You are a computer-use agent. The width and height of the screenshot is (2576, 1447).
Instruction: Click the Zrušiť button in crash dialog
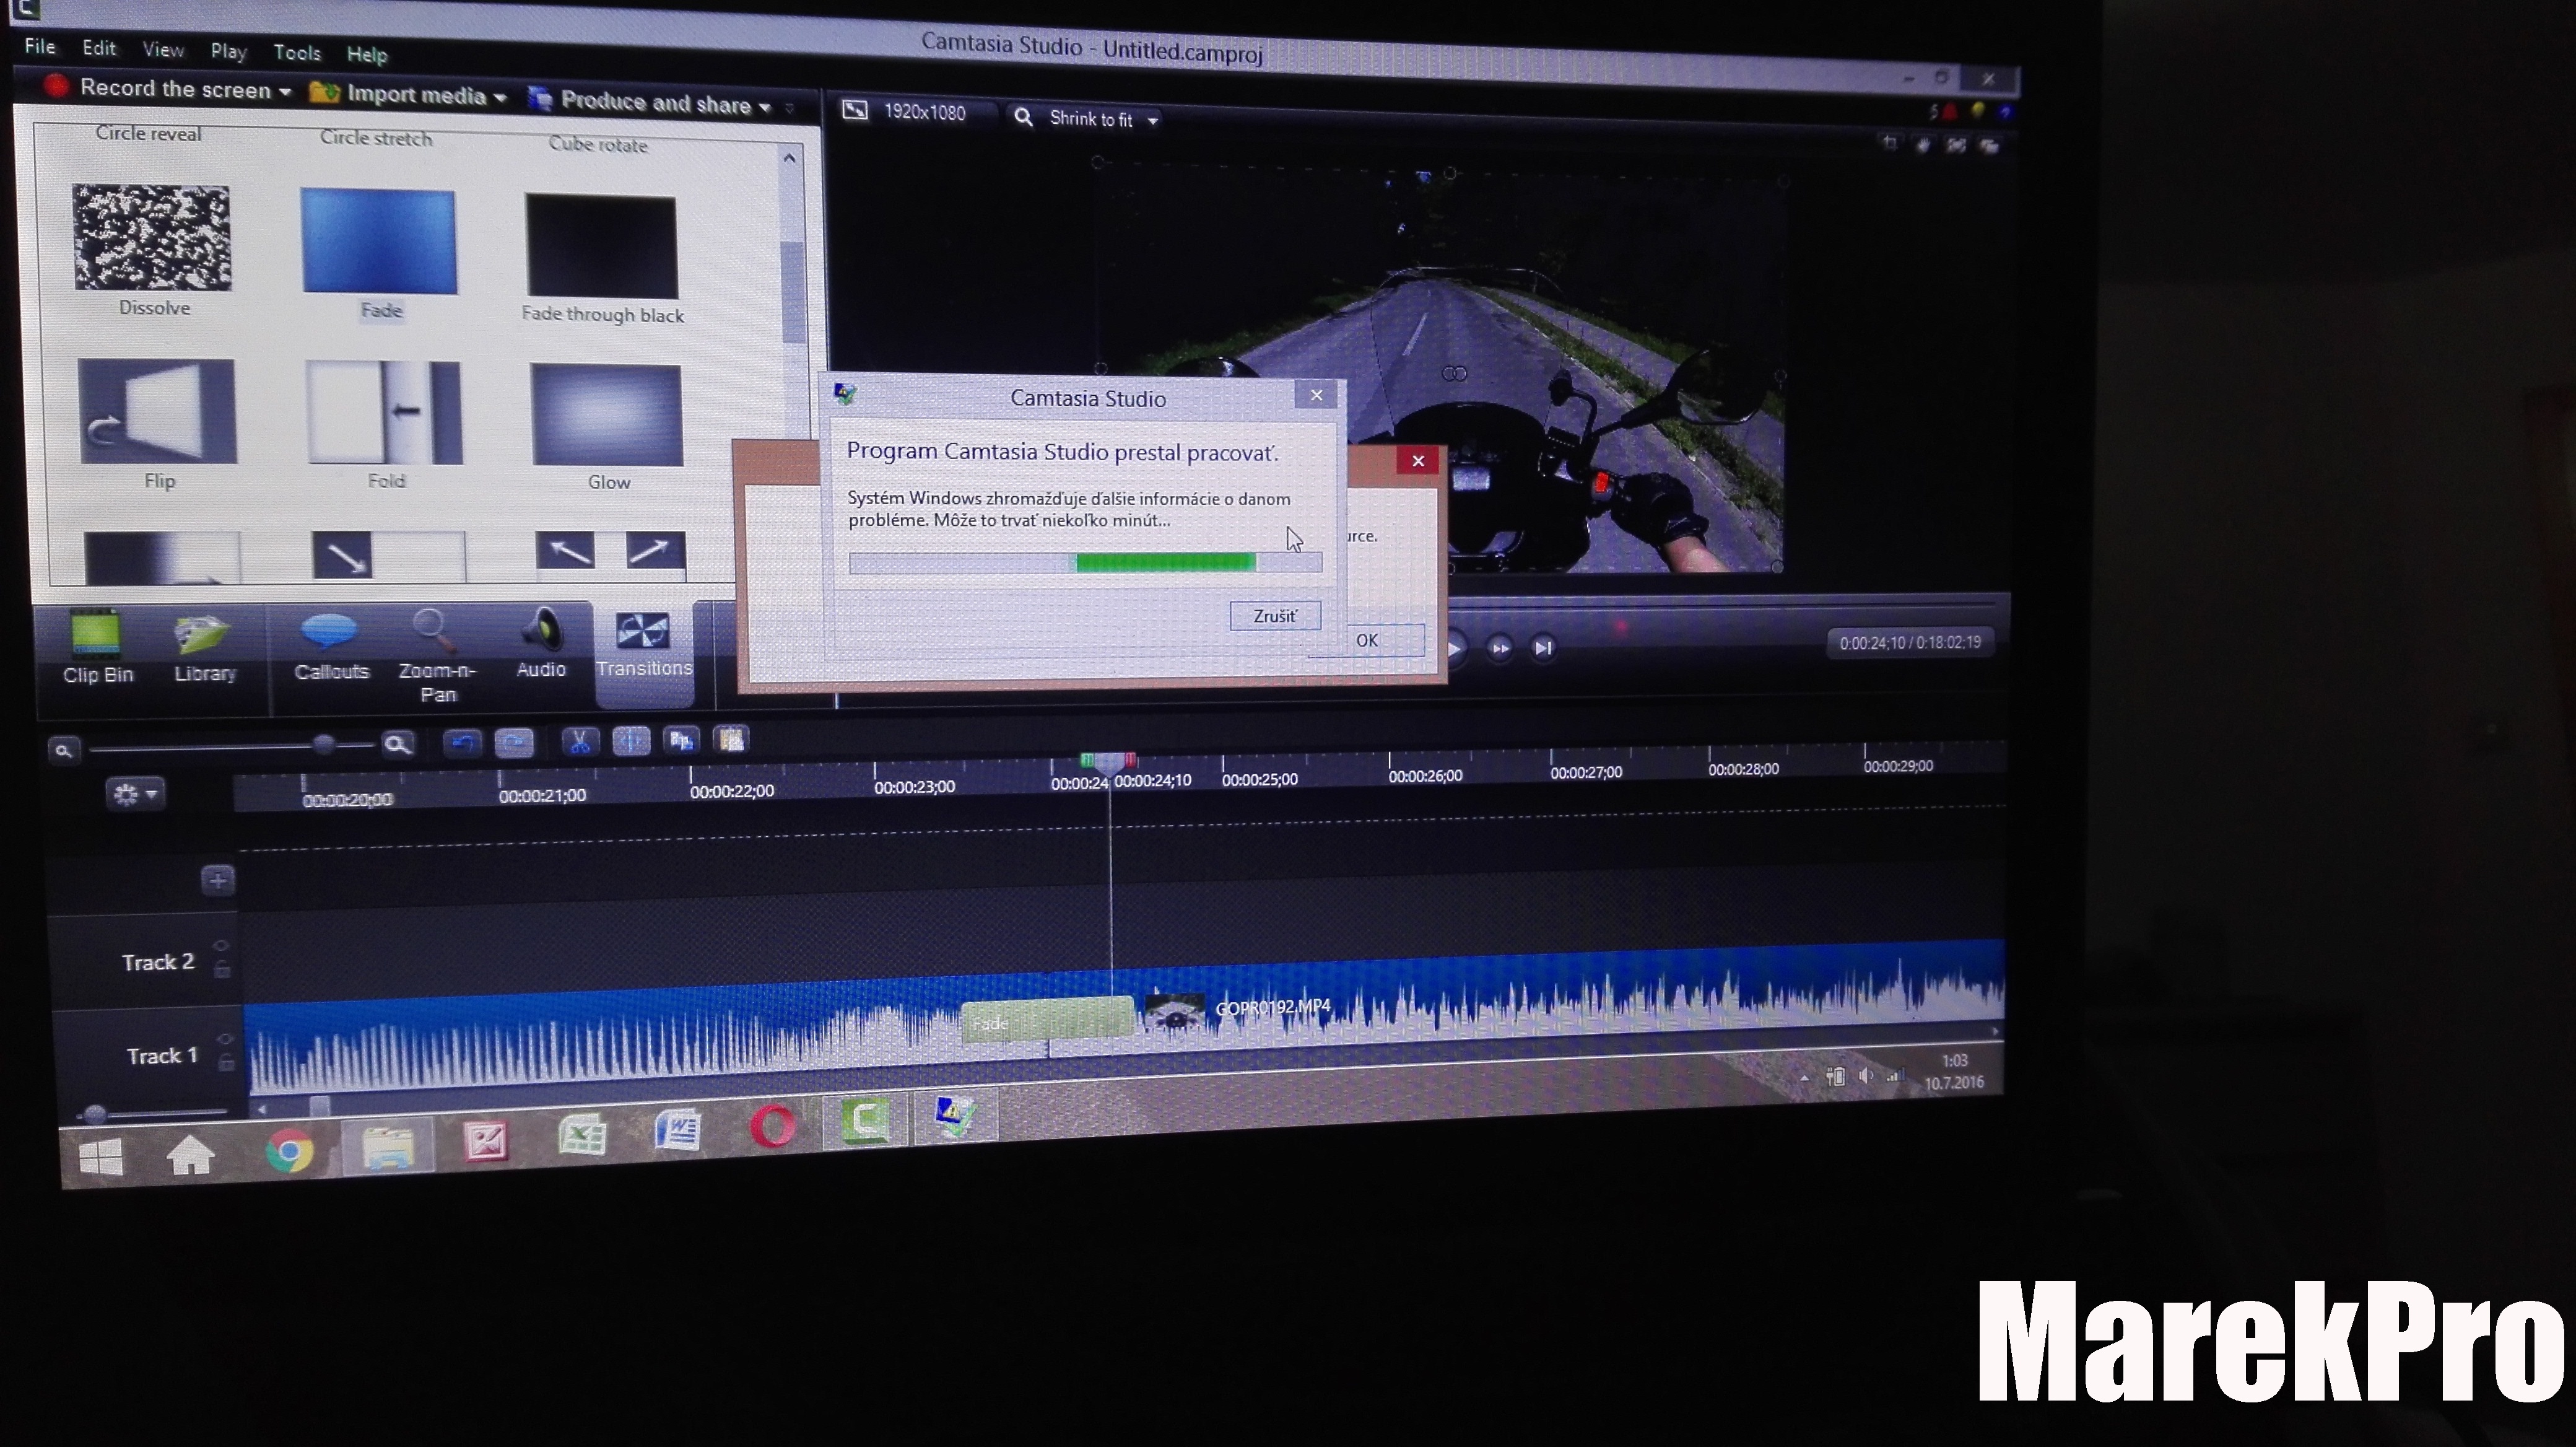point(1275,616)
